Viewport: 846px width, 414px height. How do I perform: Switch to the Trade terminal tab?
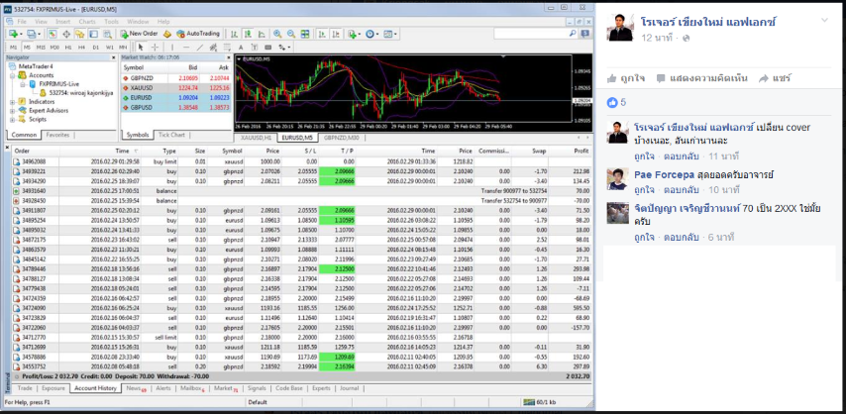[x=25, y=388]
